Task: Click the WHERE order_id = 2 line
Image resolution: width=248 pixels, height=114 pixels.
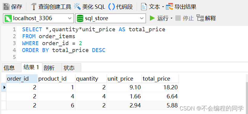Action: pyautogui.click(x=52, y=43)
